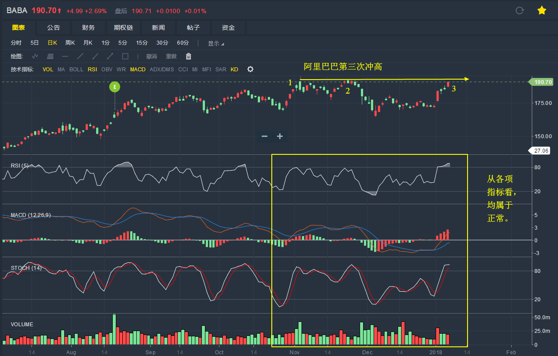Toggle the favorite star for BABA
This screenshot has width=558, height=356.
pyautogui.click(x=542, y=10)
